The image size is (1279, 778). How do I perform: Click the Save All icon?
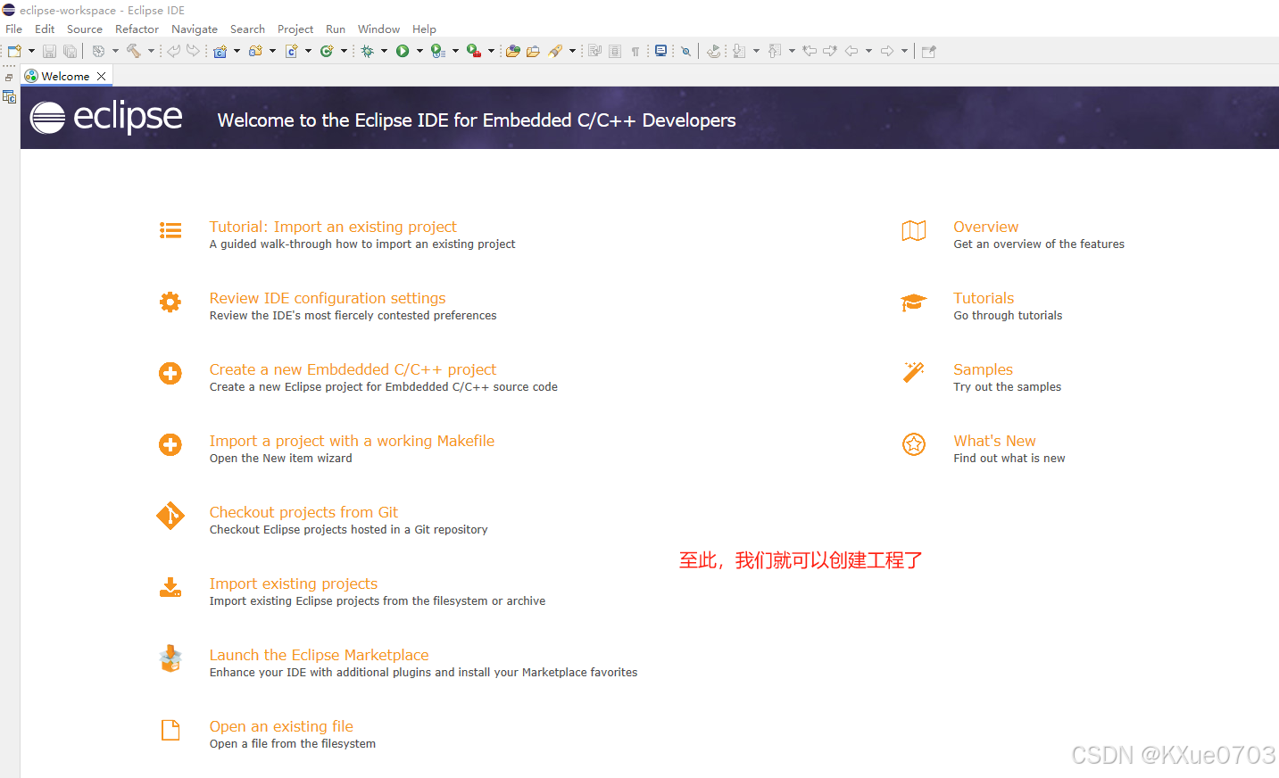coord(70,52)
